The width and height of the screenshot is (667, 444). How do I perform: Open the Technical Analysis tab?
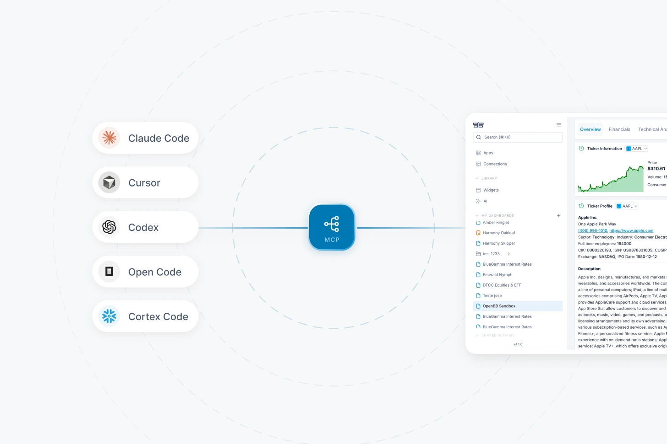coord(652,129)
